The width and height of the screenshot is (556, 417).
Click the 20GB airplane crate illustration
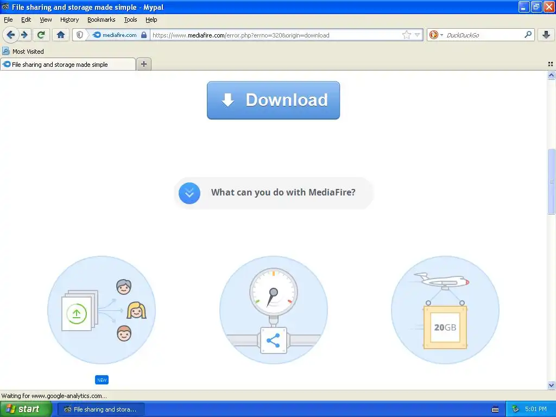[445, 310]
